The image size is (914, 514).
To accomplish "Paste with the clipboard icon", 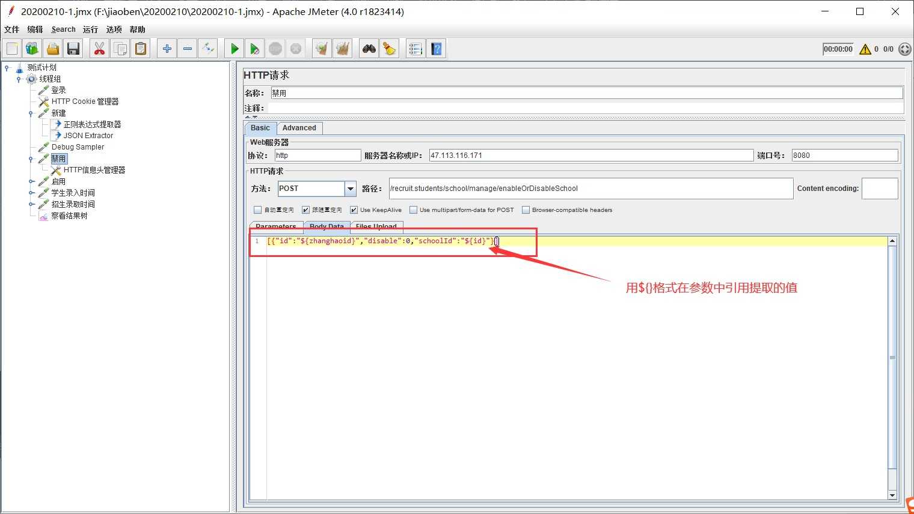I will click(x=141, y=49).
